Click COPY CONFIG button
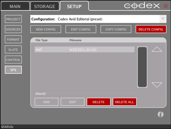Image resolution: width=171 pixels, height=129 pixels. pyautogui.click(x=116, y=29)
